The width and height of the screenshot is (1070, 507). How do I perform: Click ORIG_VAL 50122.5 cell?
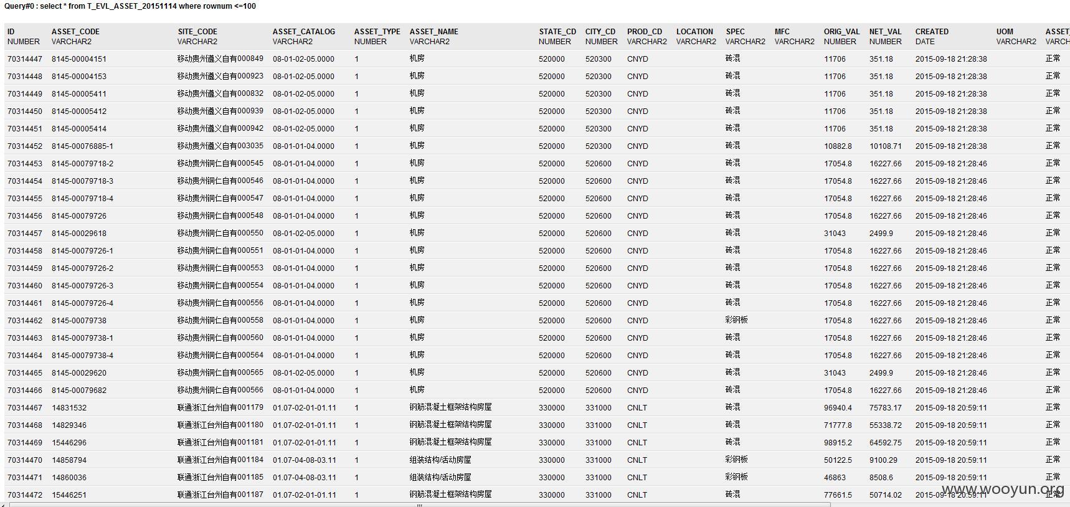[838, 460]
